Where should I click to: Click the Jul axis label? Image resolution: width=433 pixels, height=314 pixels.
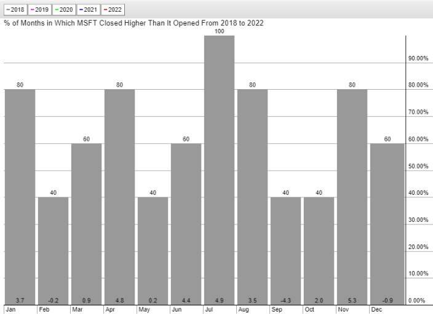pyautogui.click(x=209, y=310)
